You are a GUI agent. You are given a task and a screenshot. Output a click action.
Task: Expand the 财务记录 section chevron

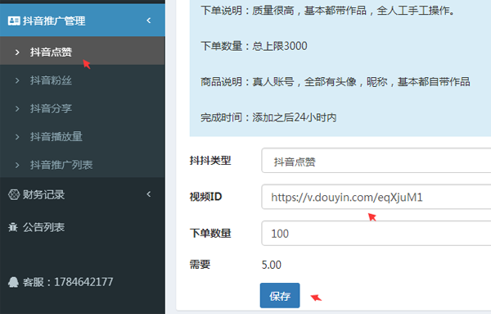(x=149, y=194)
